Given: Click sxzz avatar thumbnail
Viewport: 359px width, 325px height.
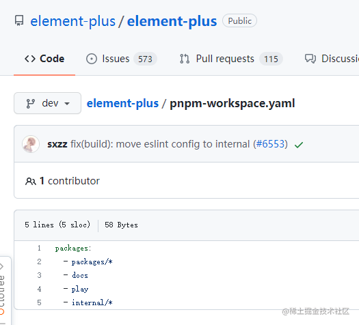Looking at the screenshot, I should [31, 144].
